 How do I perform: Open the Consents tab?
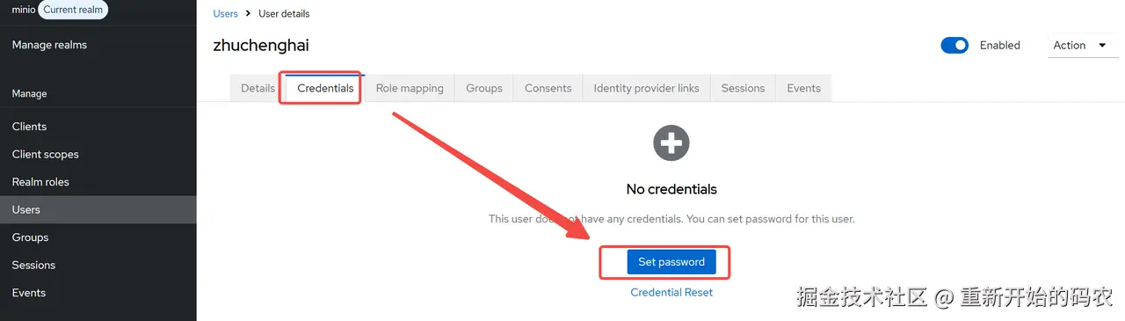[x=548, y=88]
